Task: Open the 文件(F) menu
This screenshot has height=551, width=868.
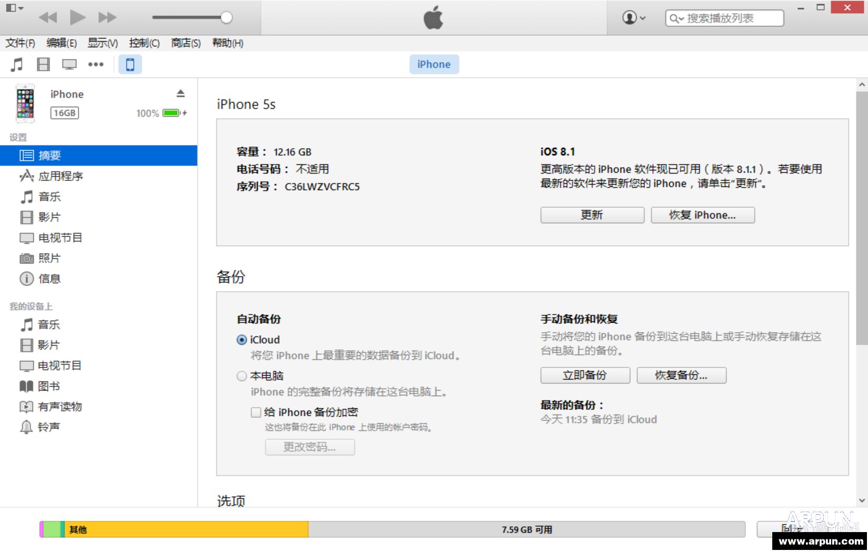Action: click(21, 43)
